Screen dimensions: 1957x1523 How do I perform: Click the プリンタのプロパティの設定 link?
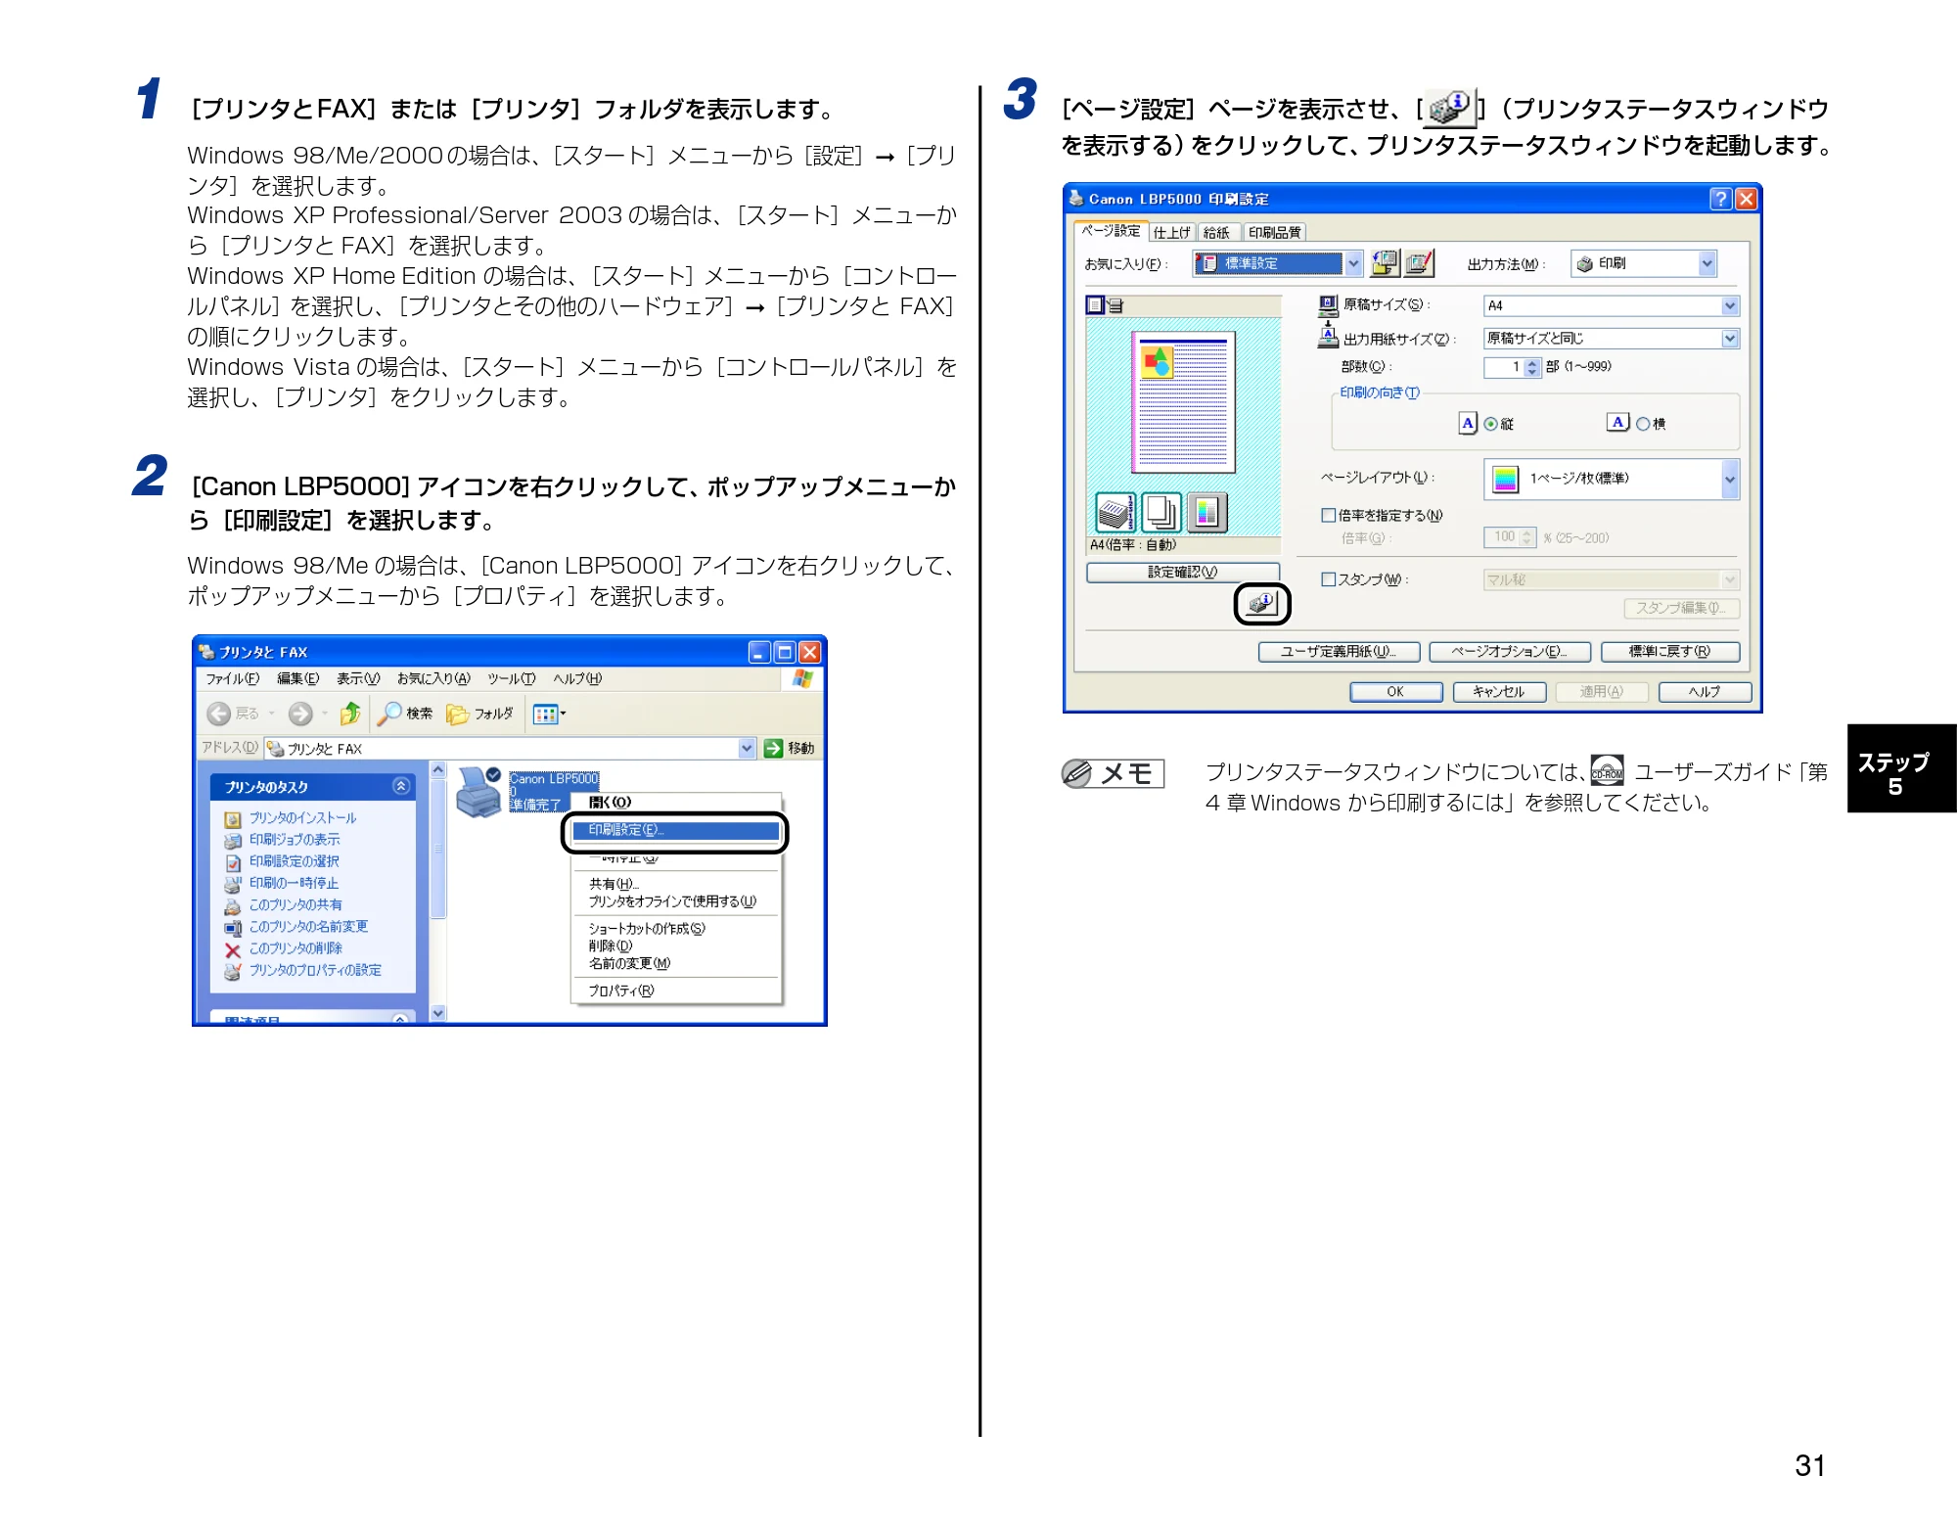[x=315, y=970]
